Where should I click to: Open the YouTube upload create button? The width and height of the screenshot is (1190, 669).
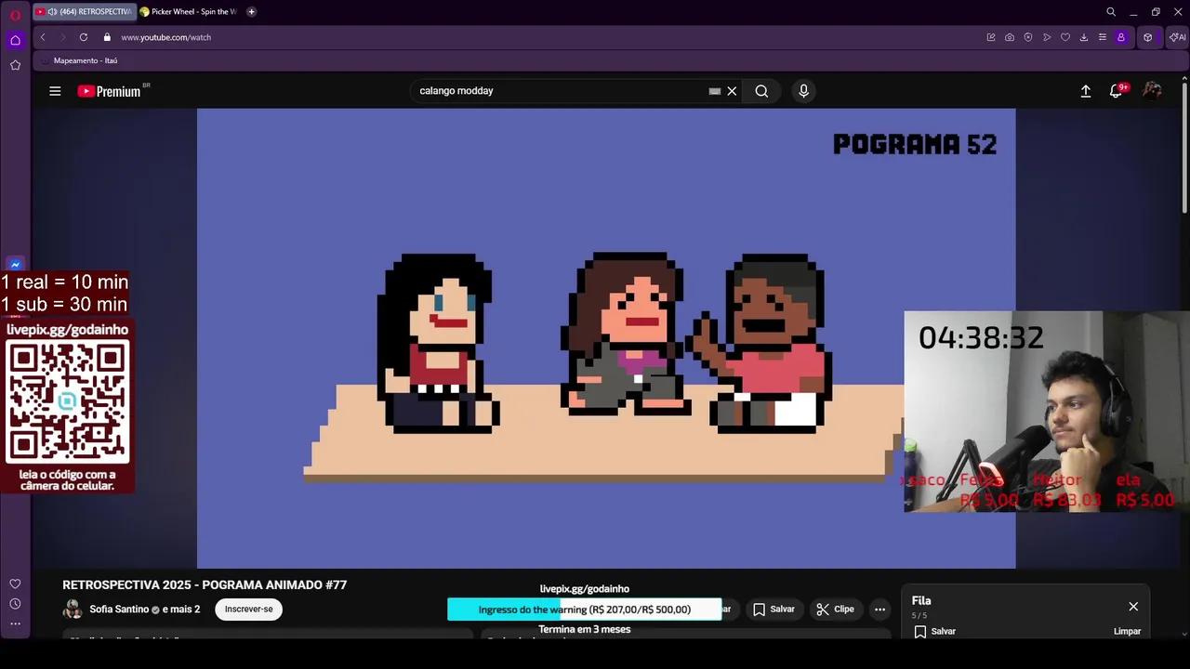(1085, 91)
